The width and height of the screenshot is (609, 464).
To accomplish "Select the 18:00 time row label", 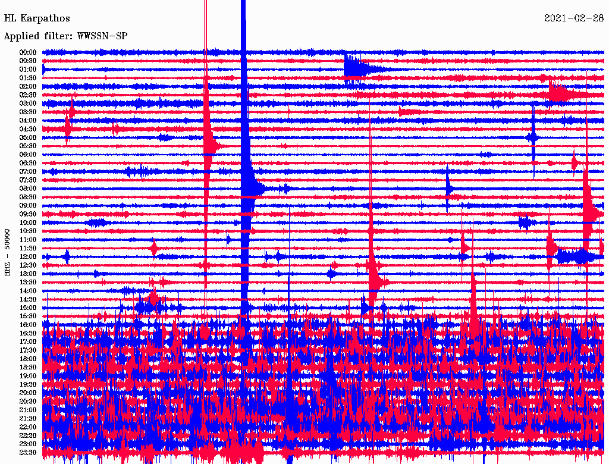I will click(x=28, y=359).
